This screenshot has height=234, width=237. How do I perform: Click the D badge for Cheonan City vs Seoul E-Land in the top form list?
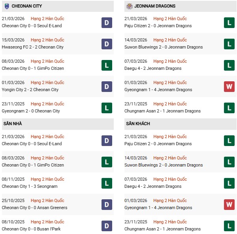coord(107,22)
